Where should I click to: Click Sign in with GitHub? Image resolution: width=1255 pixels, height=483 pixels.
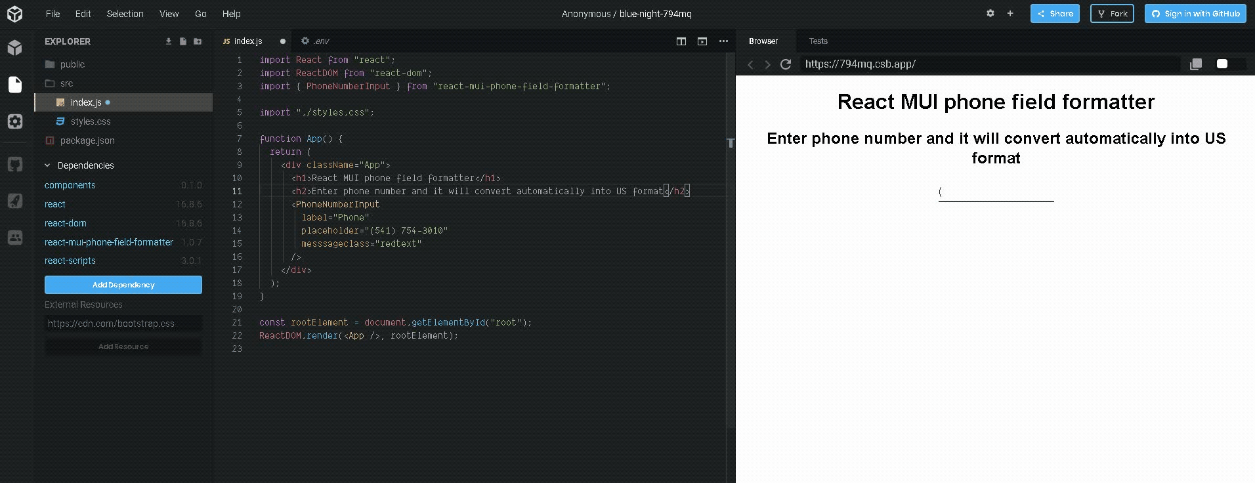[1195, 14]
